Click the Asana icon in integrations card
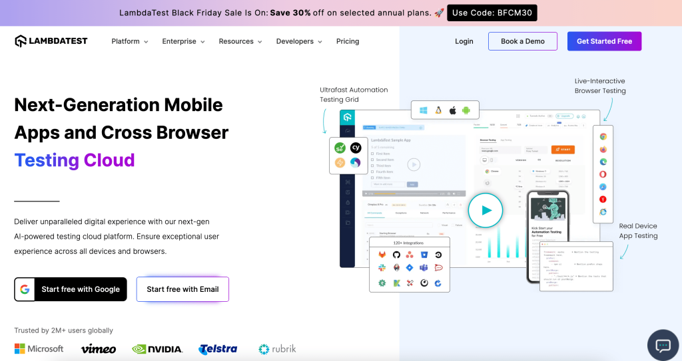Screen dimensions: 682x361 pyautogui.click(x=410, y=255)
